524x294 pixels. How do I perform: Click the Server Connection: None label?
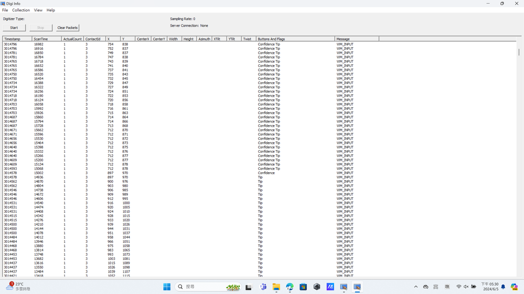pos(189,26)
